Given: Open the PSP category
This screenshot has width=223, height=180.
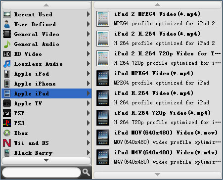Looking at the screenshot, I should [x=46, y=113].
